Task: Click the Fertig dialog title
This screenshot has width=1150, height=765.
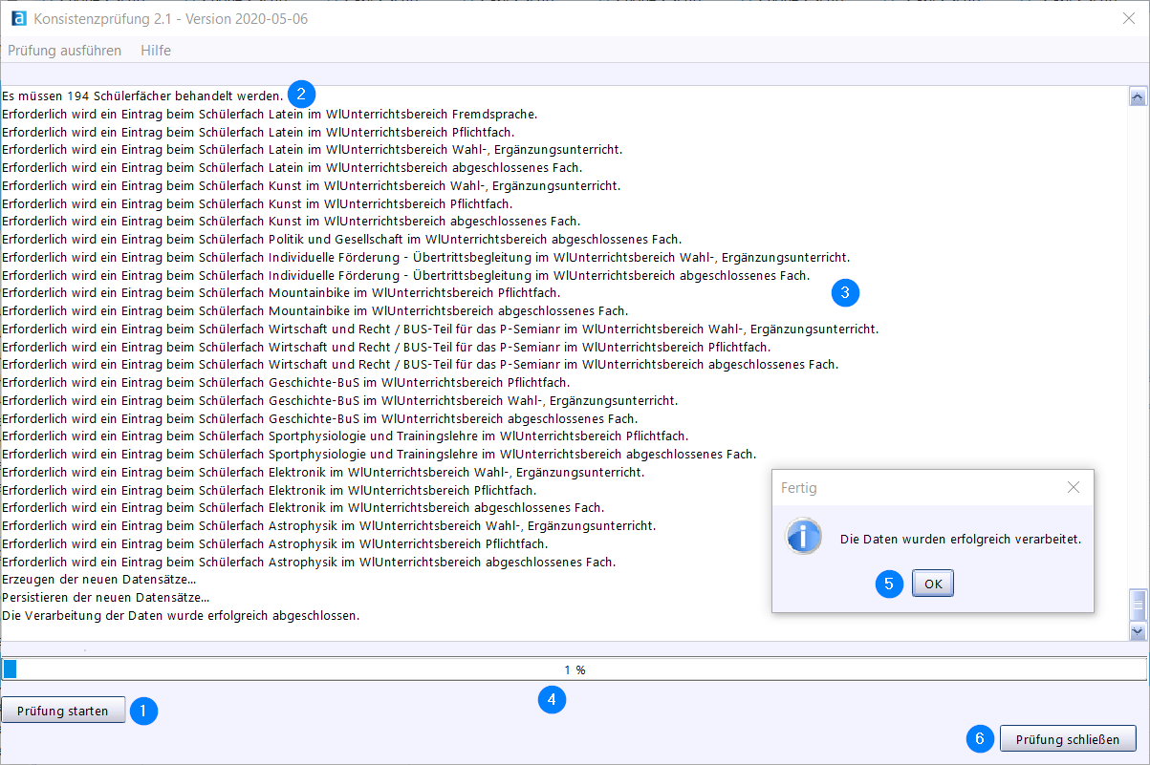Action: tap(799, 488)
